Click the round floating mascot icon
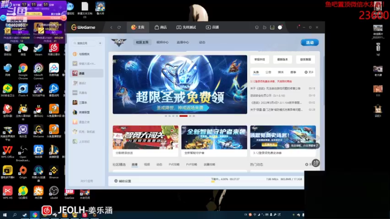Screen dimensions: 390x219 point(315,163)
